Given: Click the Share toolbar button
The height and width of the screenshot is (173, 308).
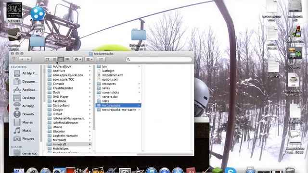Looking at the screenshot, I should 101,59.
